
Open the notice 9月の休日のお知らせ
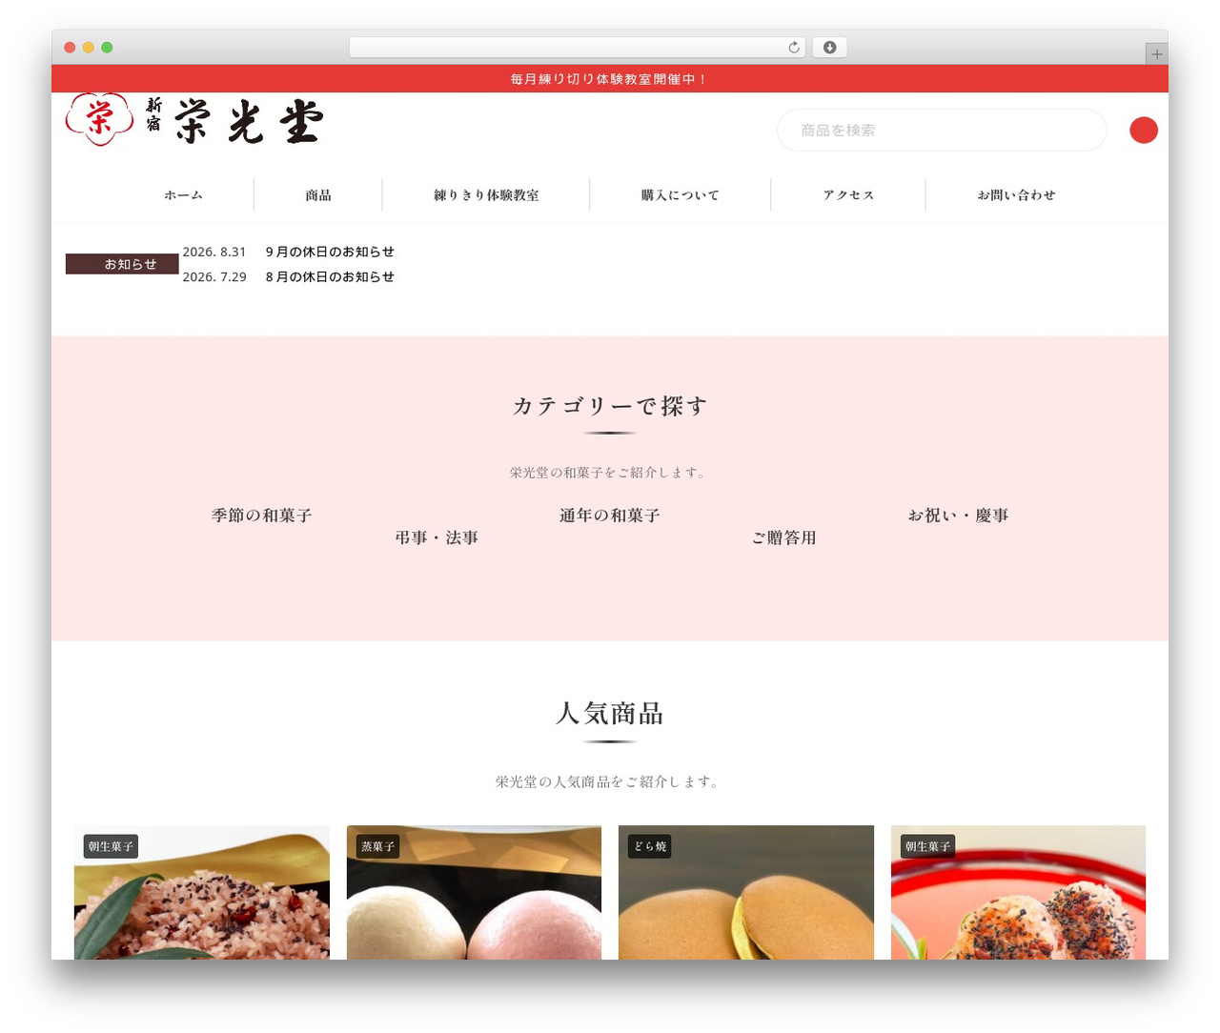[x=330, y=252]
